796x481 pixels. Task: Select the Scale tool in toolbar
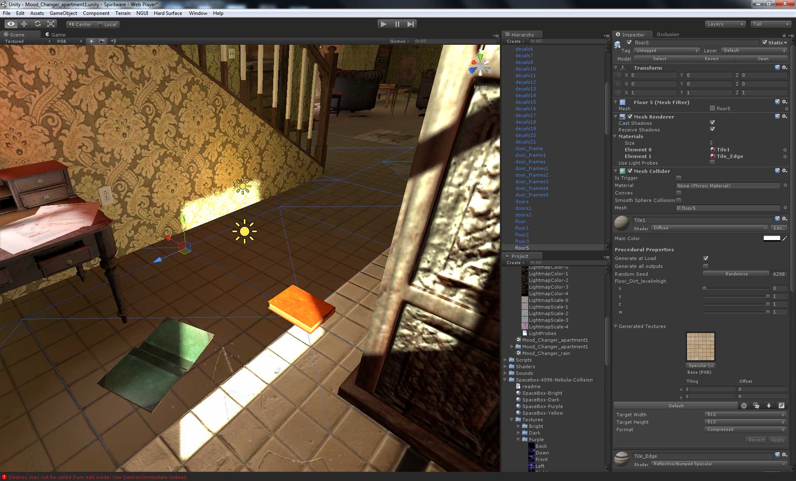pos(51,24)
